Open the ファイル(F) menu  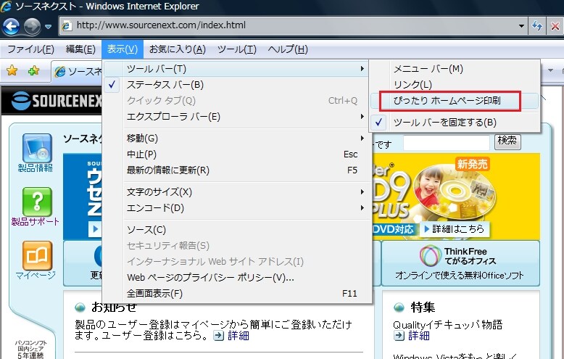[x=30, y=49]
